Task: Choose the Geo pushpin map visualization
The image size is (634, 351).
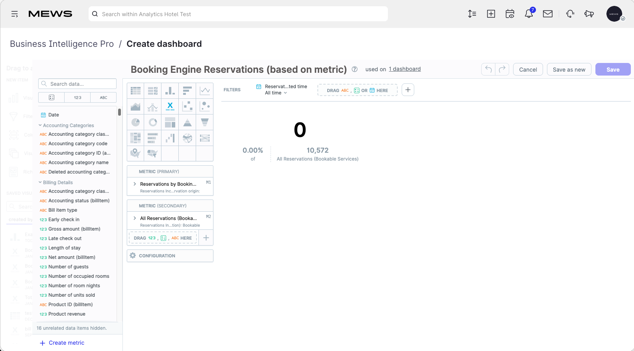Action: [x=135, y=153]
